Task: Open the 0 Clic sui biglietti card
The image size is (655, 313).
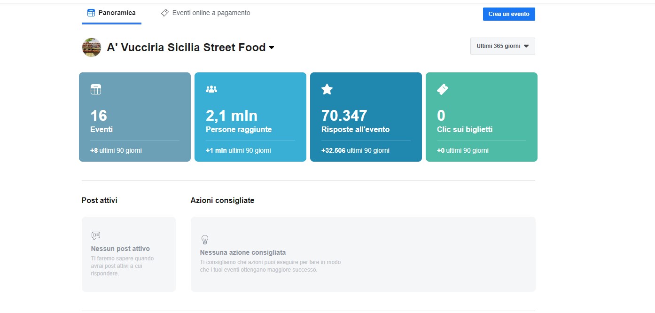Action: coord(482,117)
